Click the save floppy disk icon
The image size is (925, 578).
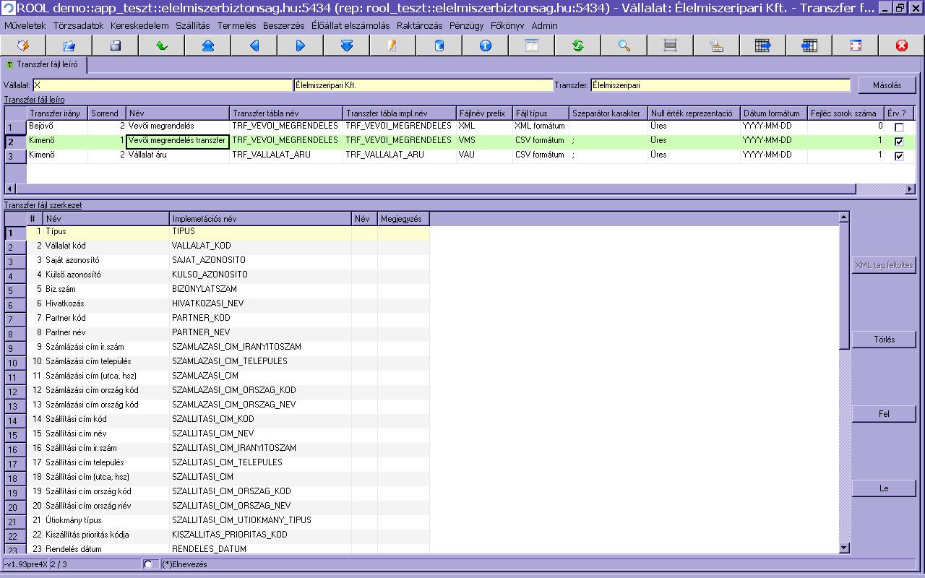point(116,46)
